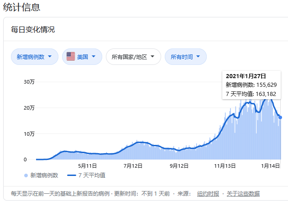Click the 每日变化情况 card title
Image resolution: width=288 pixels, height=202 pixels.
click(x=33, y=30)
